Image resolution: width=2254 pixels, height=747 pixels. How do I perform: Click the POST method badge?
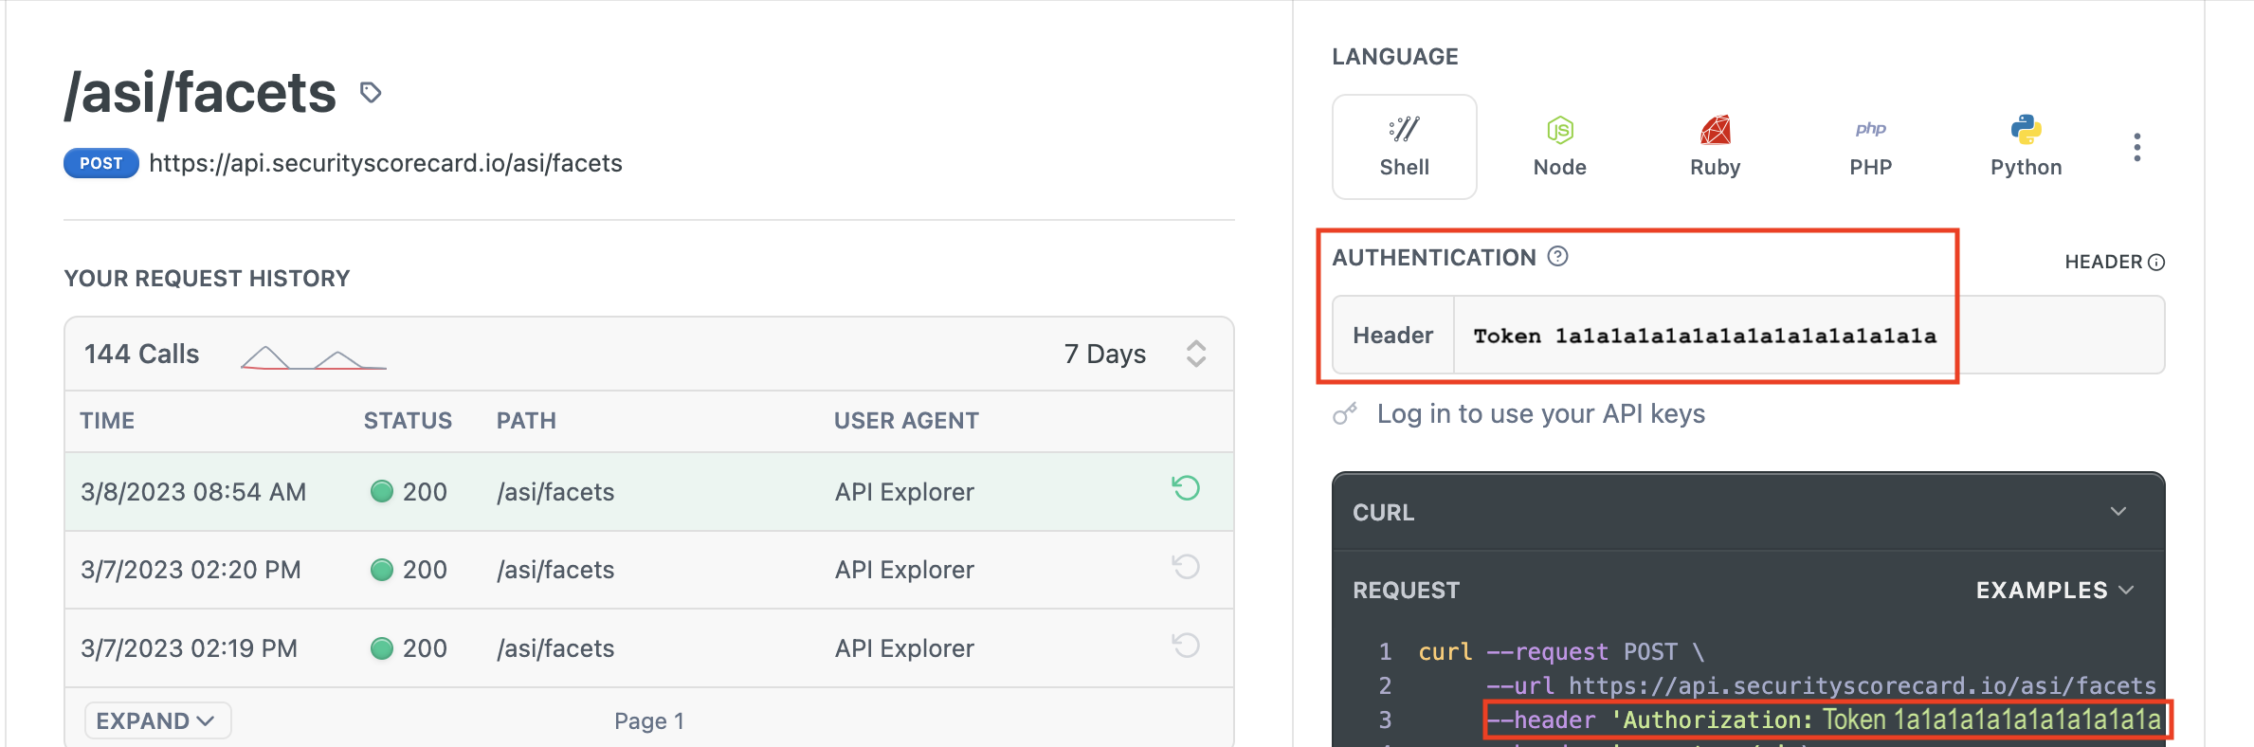click(x=101, y=163)
